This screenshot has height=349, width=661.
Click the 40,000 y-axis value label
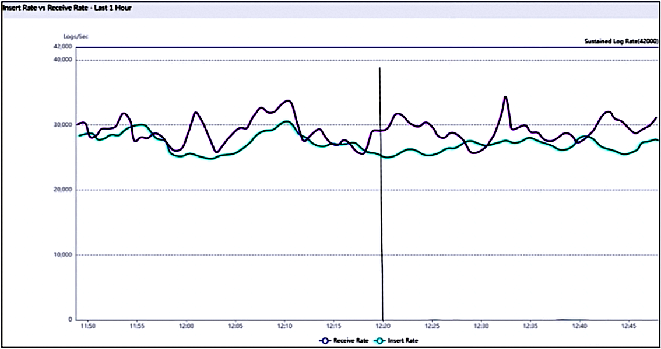click(62, 60)
